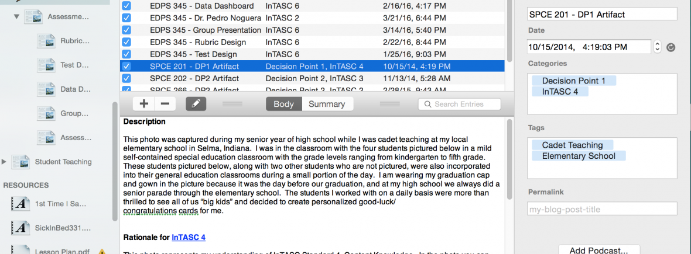Click the warning icon beside Lesson Plan.pdf
Image resolution: width=691 pixels, height=254 pixels.
pyautogui.click(x=102, y=252)
